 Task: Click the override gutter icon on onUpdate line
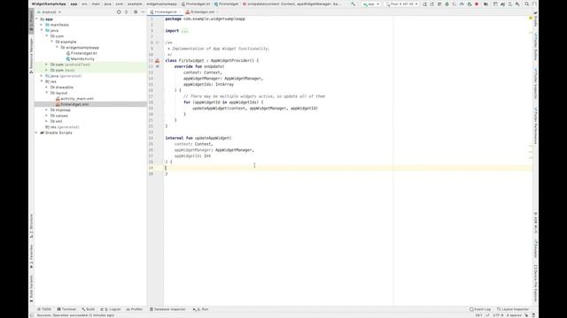coord(158,66)
